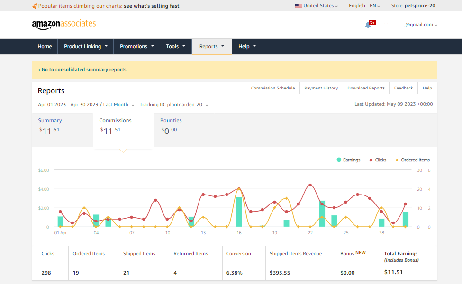Click the Shipped Items Revenue $395.55
Viewport: 462px width, 284px height.
280,273
